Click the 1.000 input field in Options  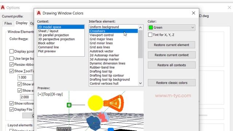click(25, 78)
